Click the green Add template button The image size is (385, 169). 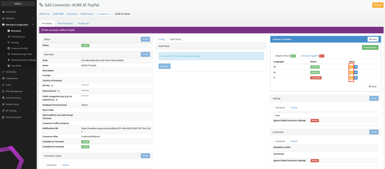[370, 47]
